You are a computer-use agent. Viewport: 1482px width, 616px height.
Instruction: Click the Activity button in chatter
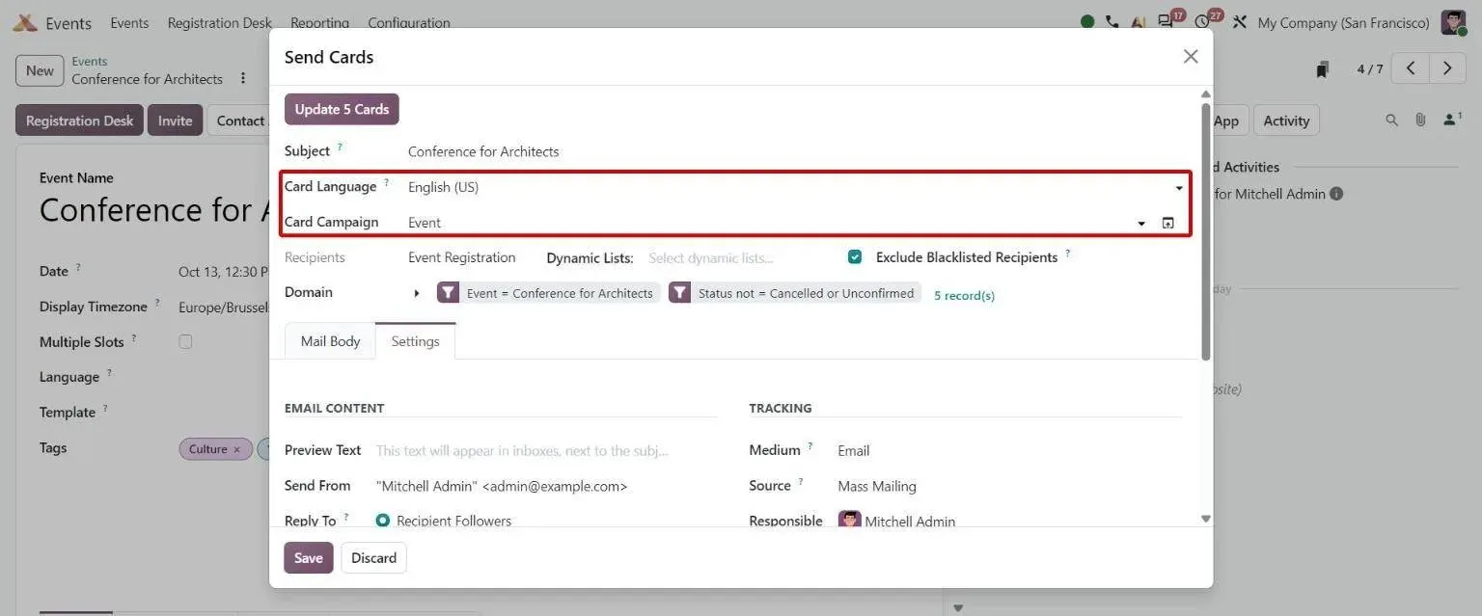point(1286,121)
